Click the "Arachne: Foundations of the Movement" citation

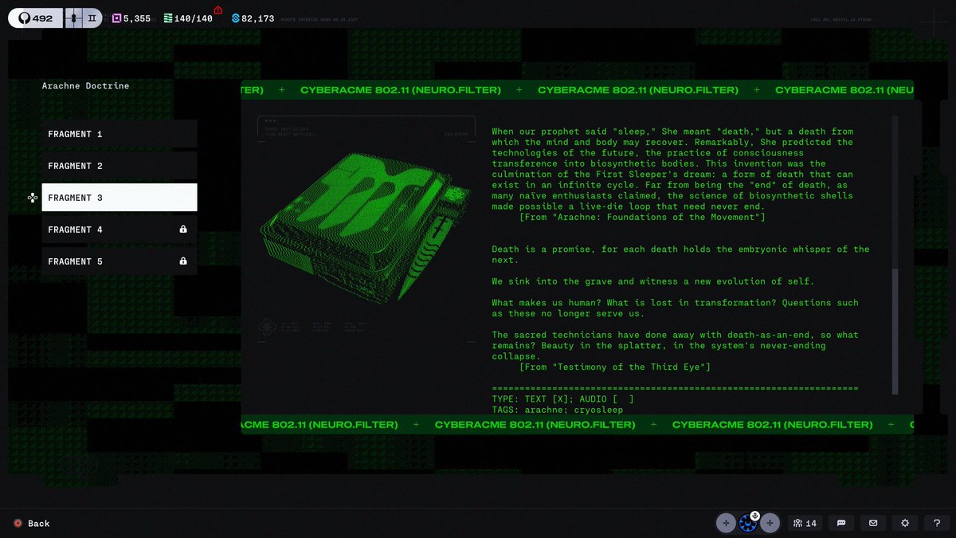[642, 218]
